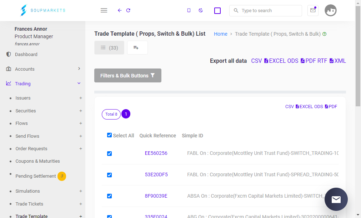Click the add new template icon

(x=137, y=47)
